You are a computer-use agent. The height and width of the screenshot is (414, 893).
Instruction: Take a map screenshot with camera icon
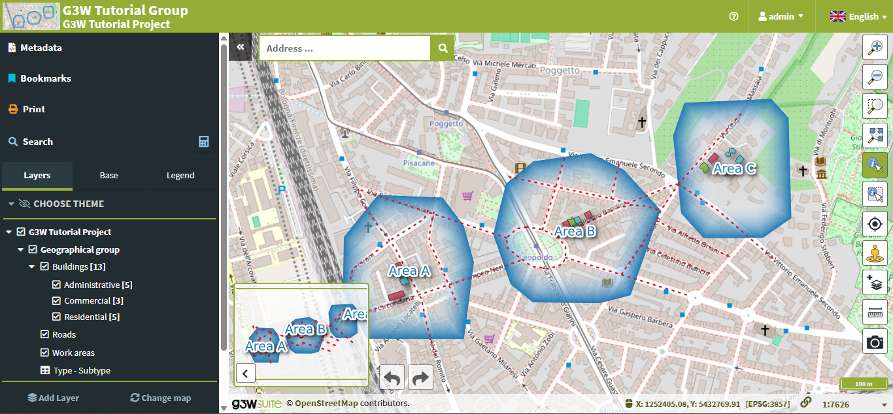coord(875,342)
